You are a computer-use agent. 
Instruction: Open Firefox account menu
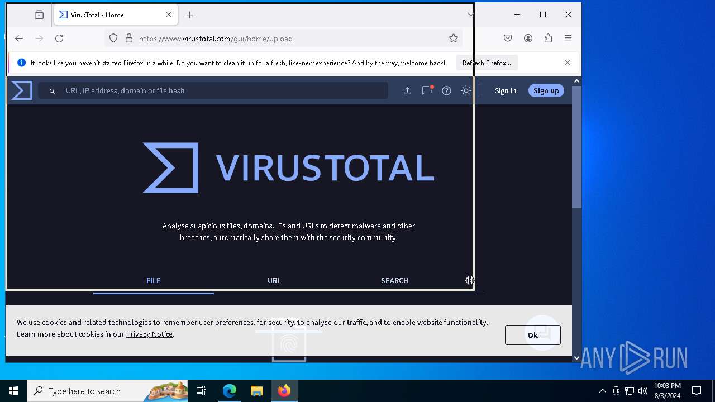[x=528, y=39]
